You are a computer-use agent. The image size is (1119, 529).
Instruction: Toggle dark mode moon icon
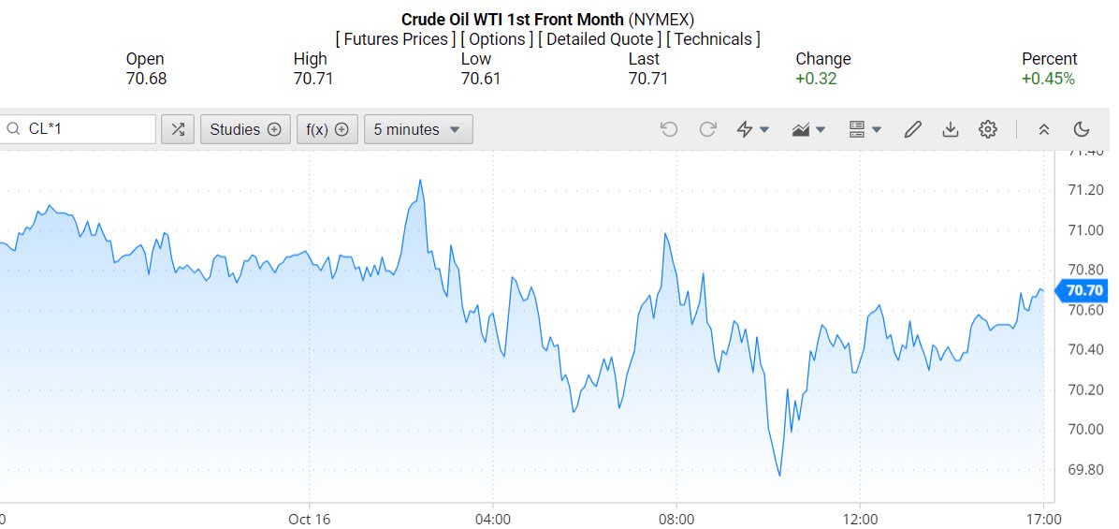pos(1082,129)
